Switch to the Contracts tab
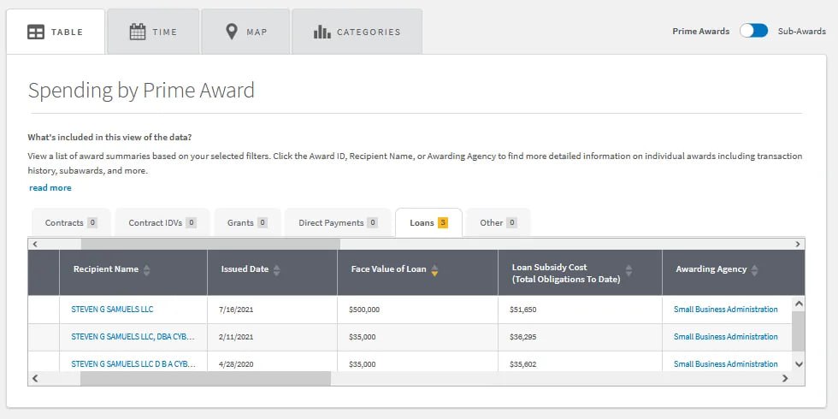Screen dimensions: 838x419 pos(71,223)
